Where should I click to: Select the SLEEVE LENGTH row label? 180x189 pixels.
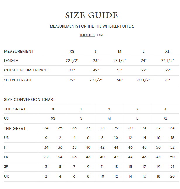(18, 80)
